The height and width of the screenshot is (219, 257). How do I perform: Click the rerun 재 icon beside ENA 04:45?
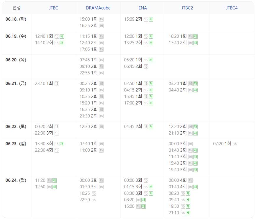pyautogui.click(x=151, y=127)
